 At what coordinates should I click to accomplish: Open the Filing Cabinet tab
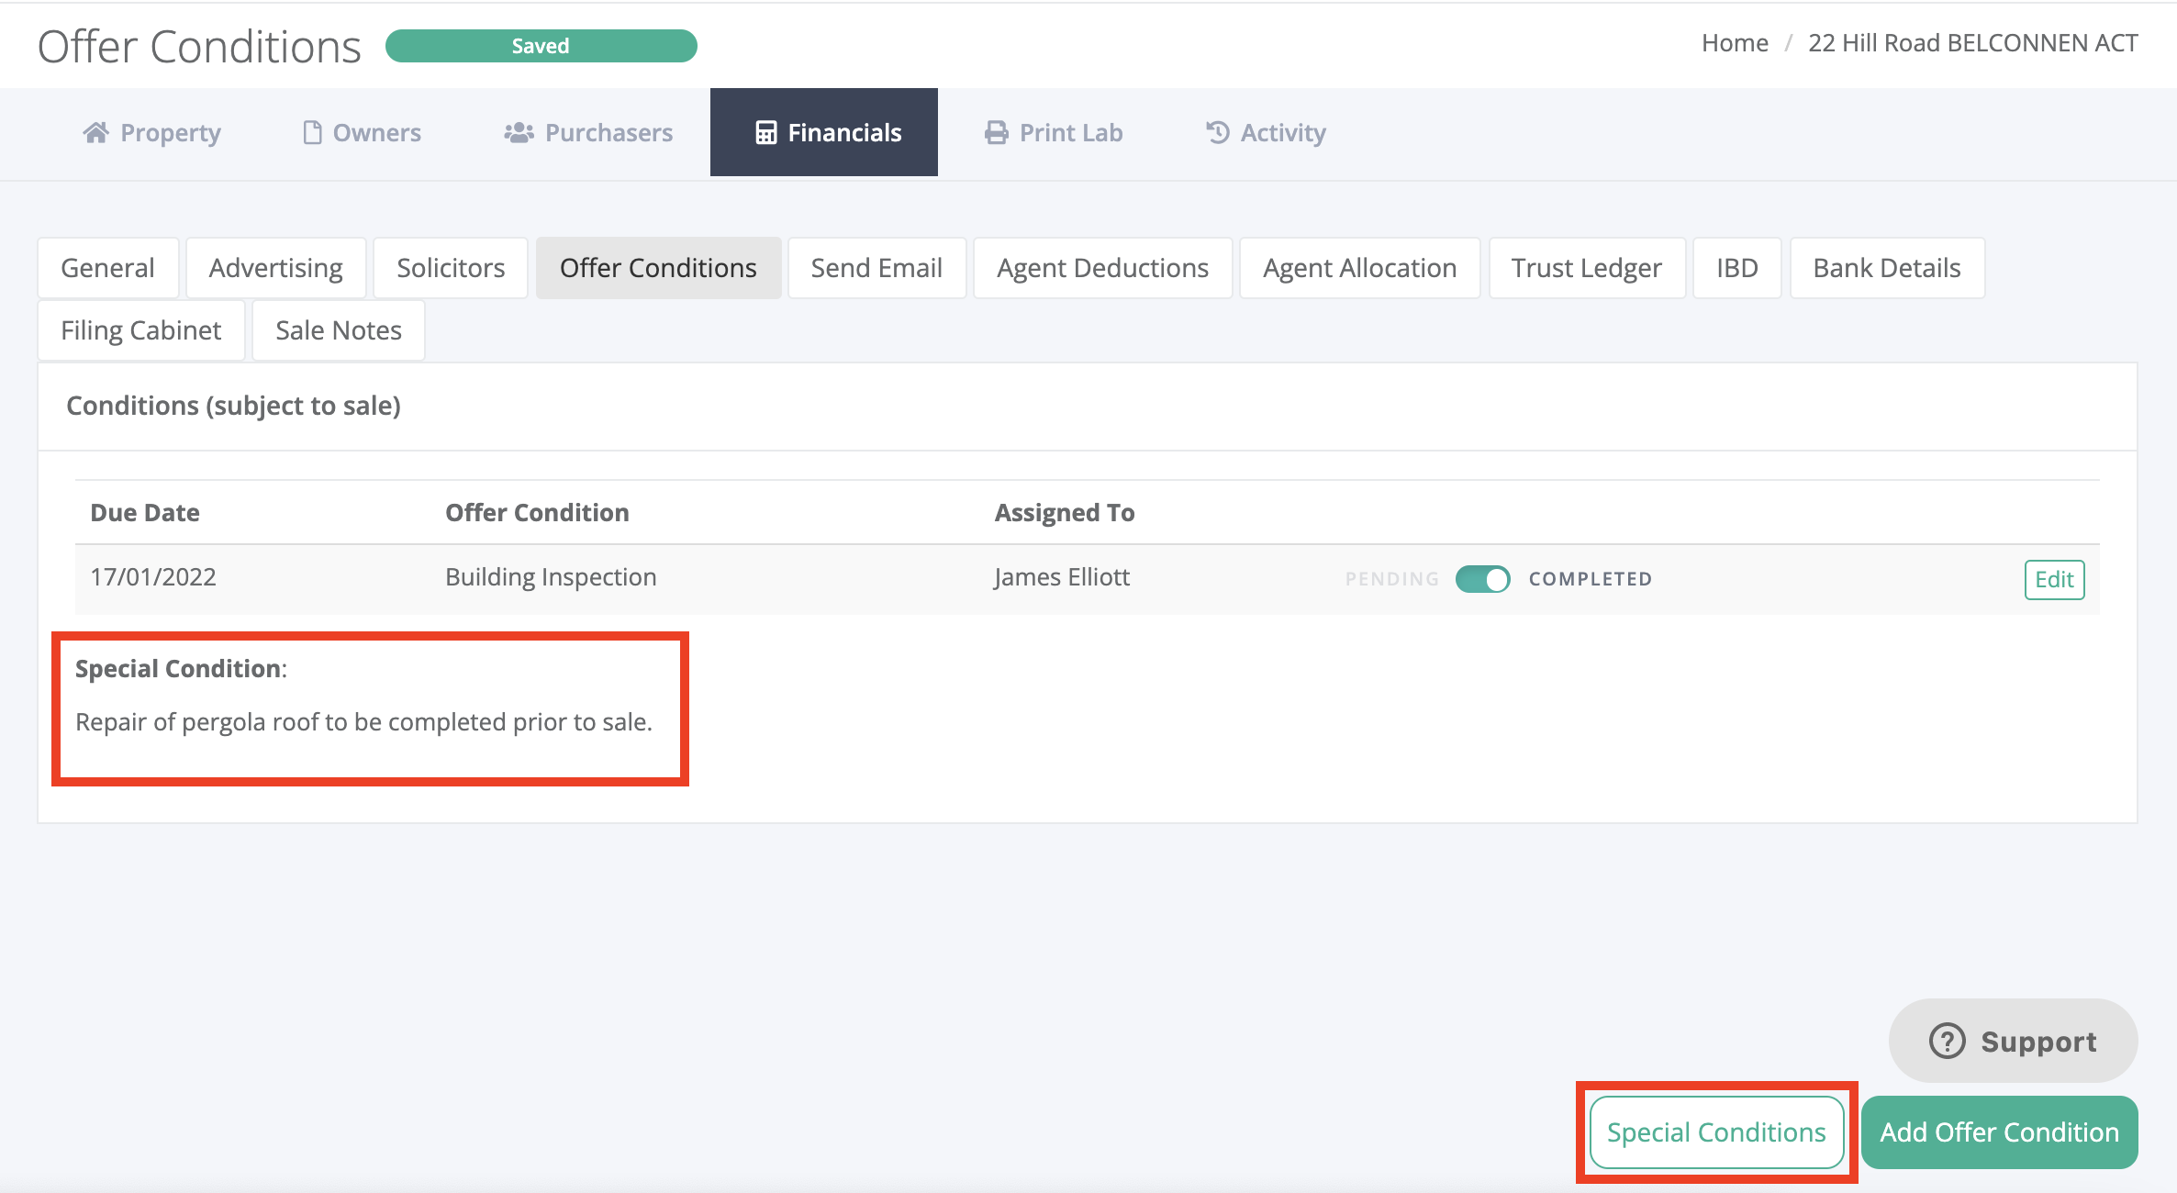[140, 330]
